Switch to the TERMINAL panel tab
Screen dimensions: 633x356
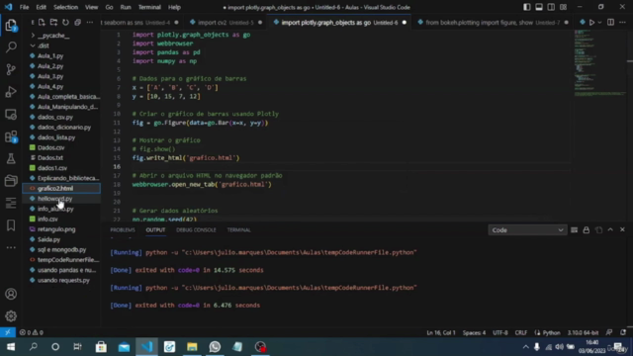click(238, 230)
